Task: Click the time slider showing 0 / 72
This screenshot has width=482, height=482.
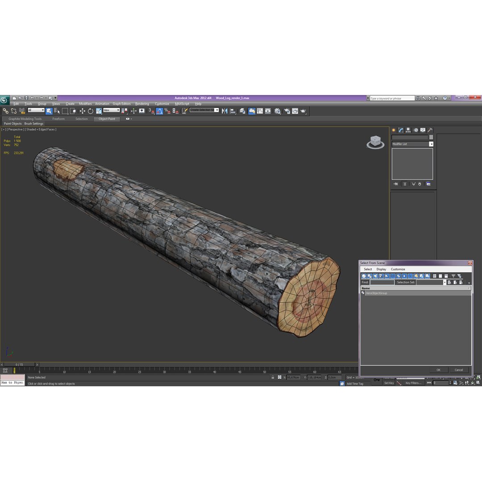Action: coord(19,365)
